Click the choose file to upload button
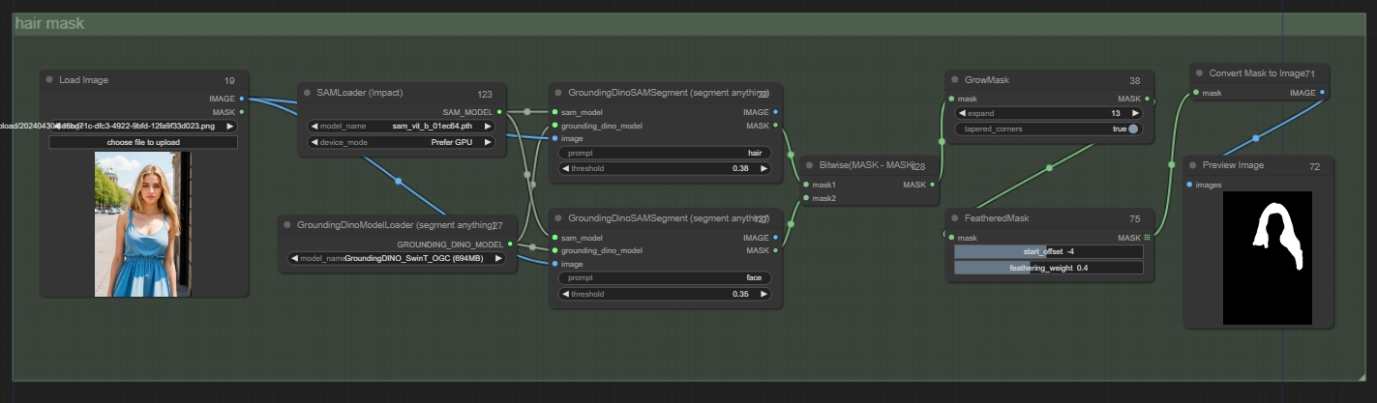1377x403 pixels. click(x=143, y=142)
